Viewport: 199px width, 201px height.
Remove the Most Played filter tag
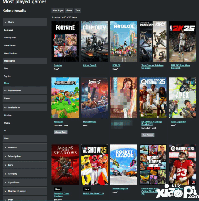click(x=58, y=11)
